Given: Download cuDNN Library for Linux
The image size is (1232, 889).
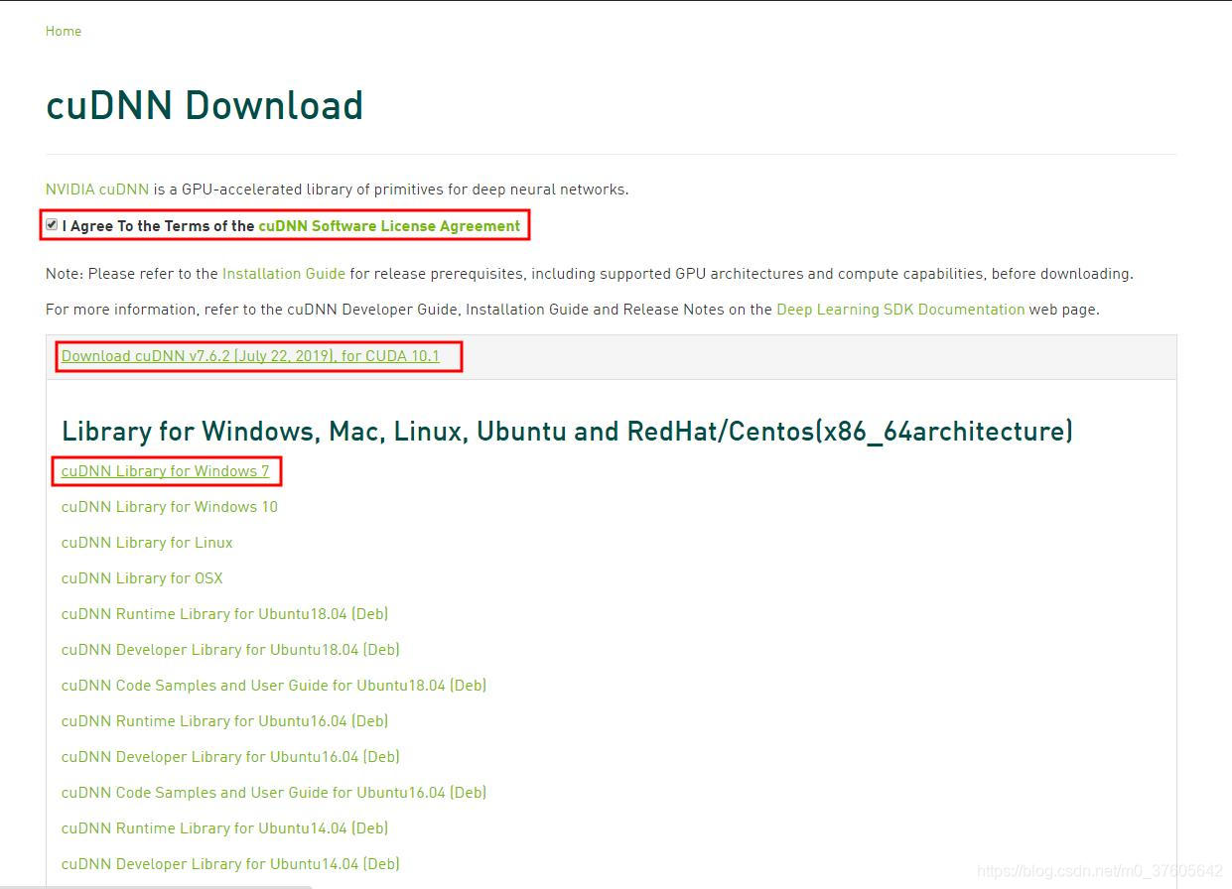Looking at the screenshot, I should click(x=147, y=542).
